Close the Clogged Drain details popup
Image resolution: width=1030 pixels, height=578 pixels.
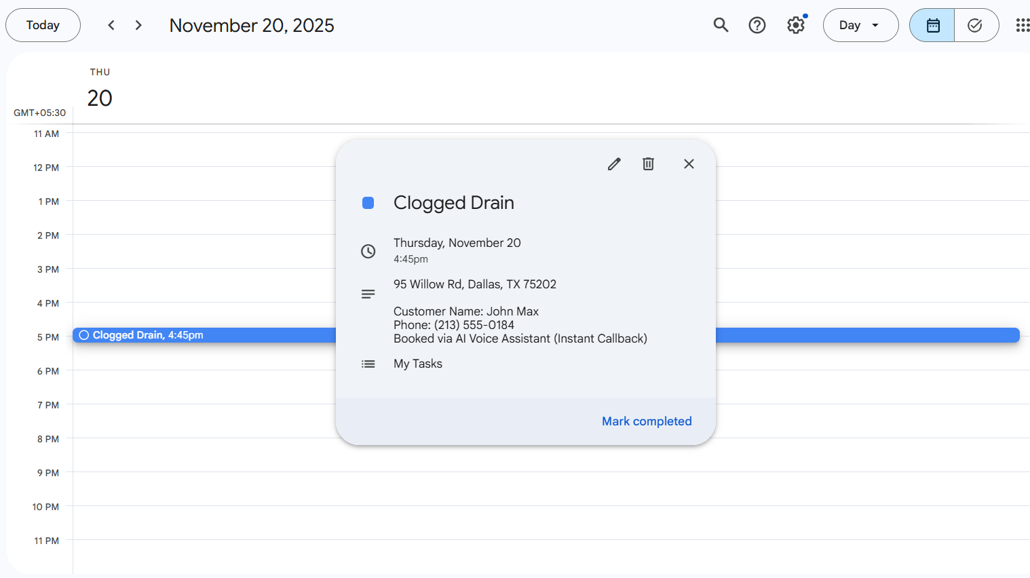pos(689,164)
